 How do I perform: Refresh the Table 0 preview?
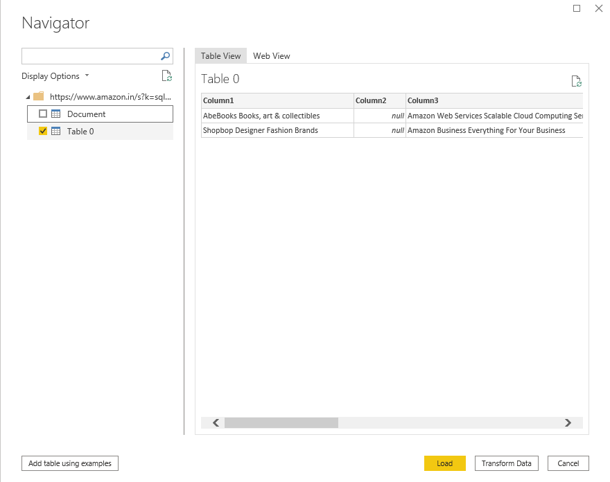click(x=576, y=82)
